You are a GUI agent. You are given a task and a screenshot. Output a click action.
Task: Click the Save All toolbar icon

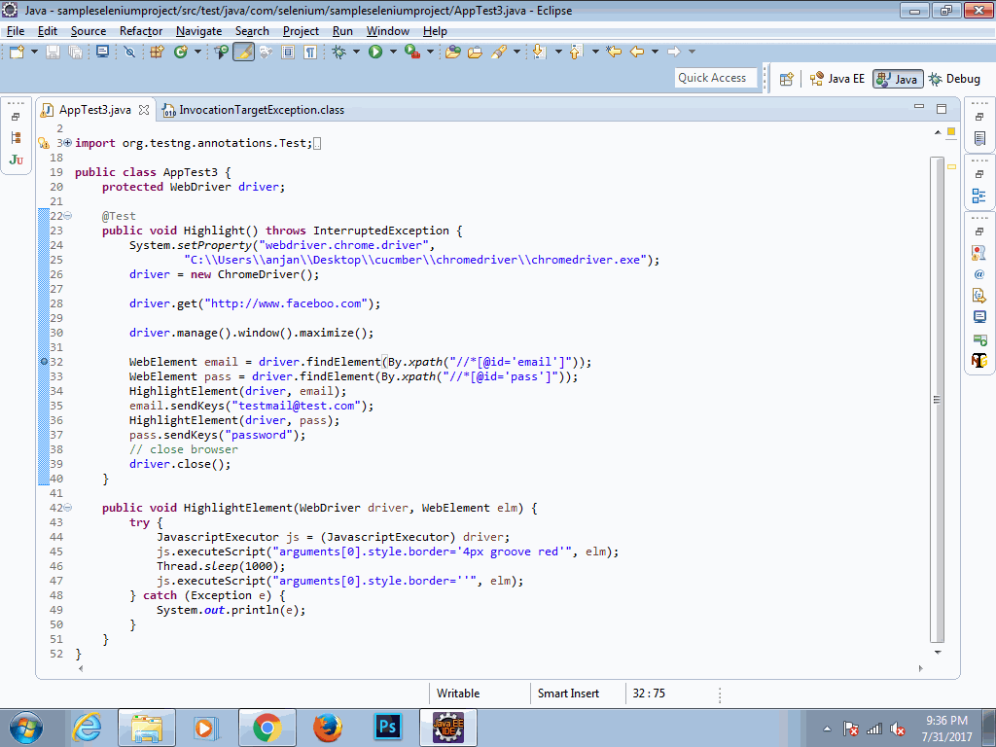(x=76, y=53)
